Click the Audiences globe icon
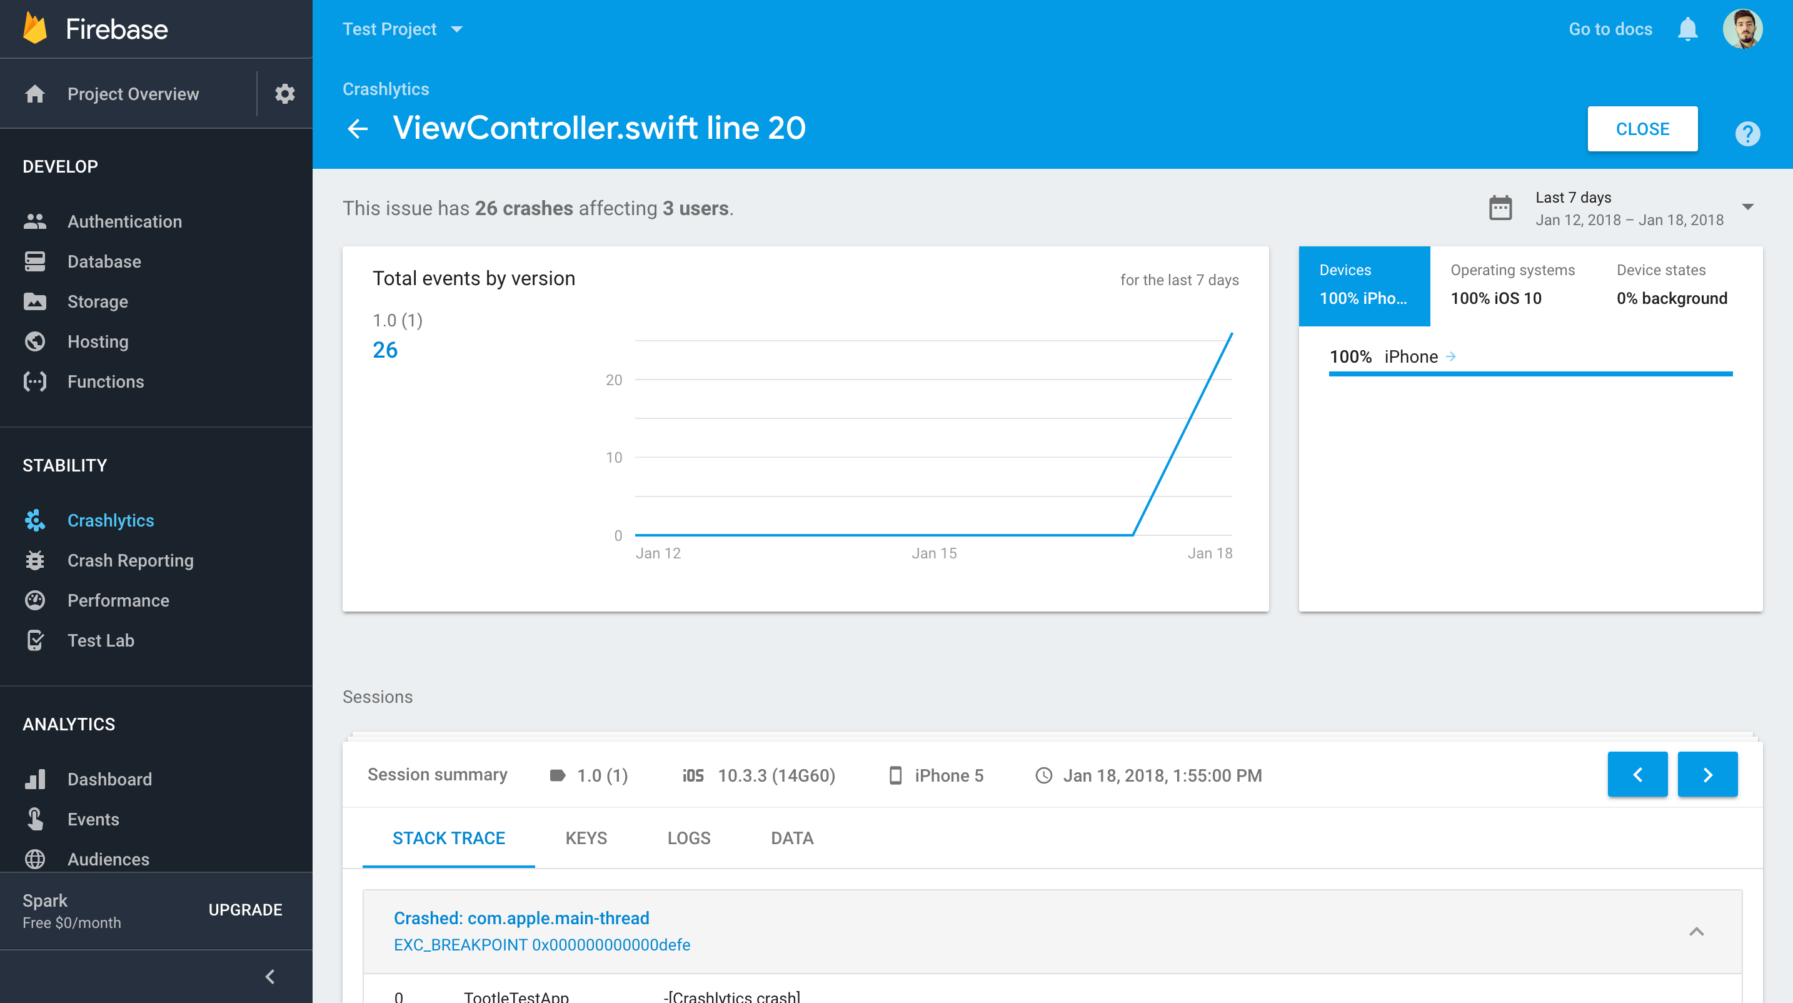The image size is (1793, 1003). [35, 859]
